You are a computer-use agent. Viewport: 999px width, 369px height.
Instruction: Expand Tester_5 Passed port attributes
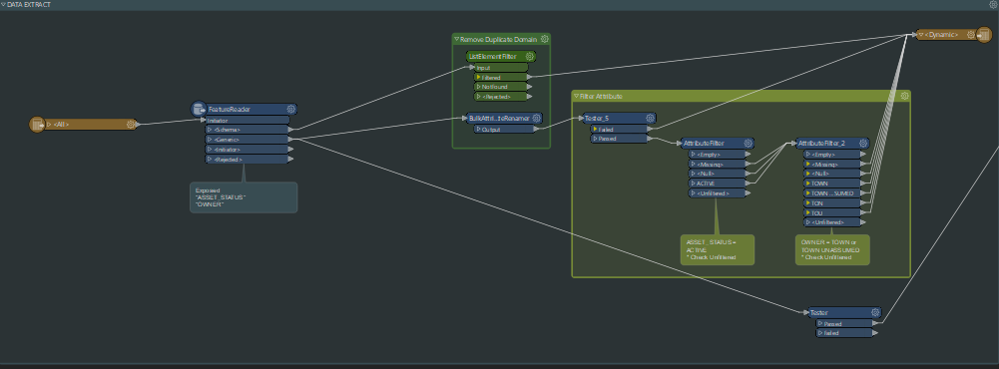(595, 138)
